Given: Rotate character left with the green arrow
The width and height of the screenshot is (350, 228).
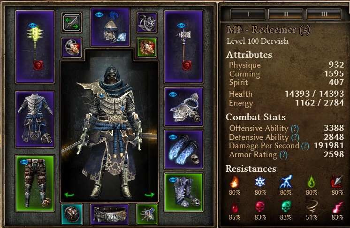Looking at the screenshot, I should point(69,195).
